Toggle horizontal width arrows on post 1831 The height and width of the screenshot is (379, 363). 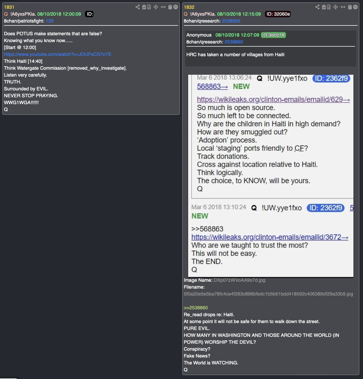(x=163, y=7)
